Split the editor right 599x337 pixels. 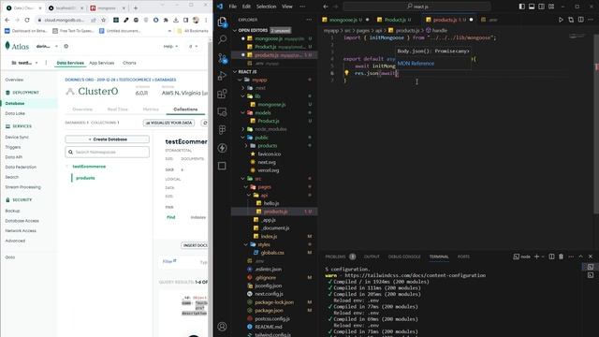(580, 20)
